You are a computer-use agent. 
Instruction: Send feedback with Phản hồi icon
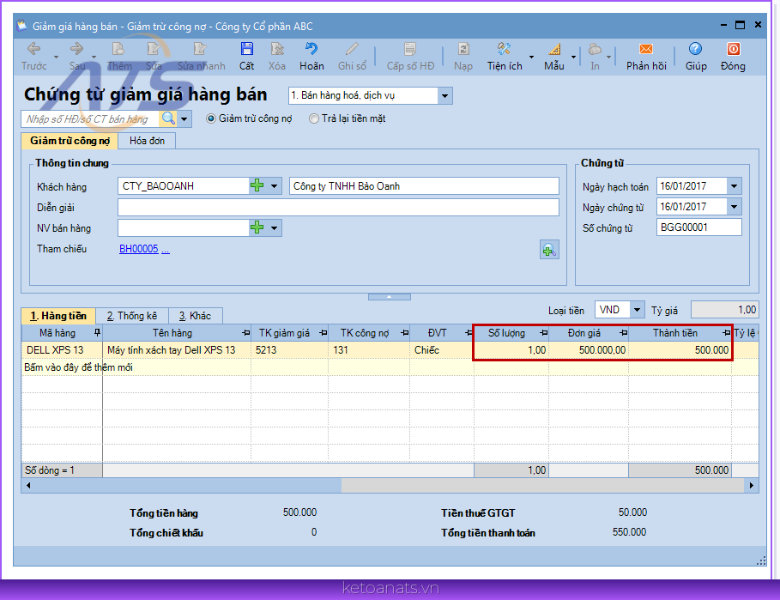pos(645,49)
